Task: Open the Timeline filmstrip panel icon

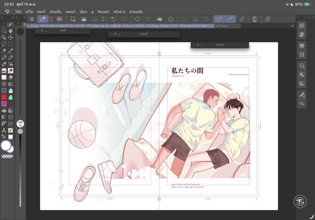Action: coord(302,46)
